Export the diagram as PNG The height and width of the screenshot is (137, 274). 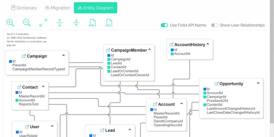pyautogui.click(x=92, y=23)
